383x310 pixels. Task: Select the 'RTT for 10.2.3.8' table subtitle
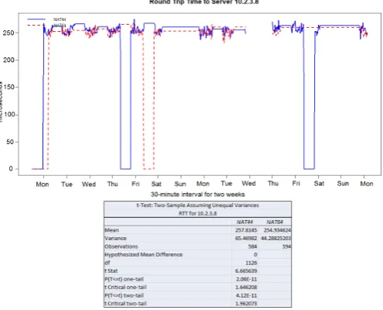point(197,213)
